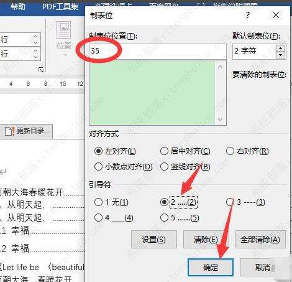This screenshot has width=292, height=282.
Task: Decrease second spacing 行 spinner down
Action: click(35, 56)
